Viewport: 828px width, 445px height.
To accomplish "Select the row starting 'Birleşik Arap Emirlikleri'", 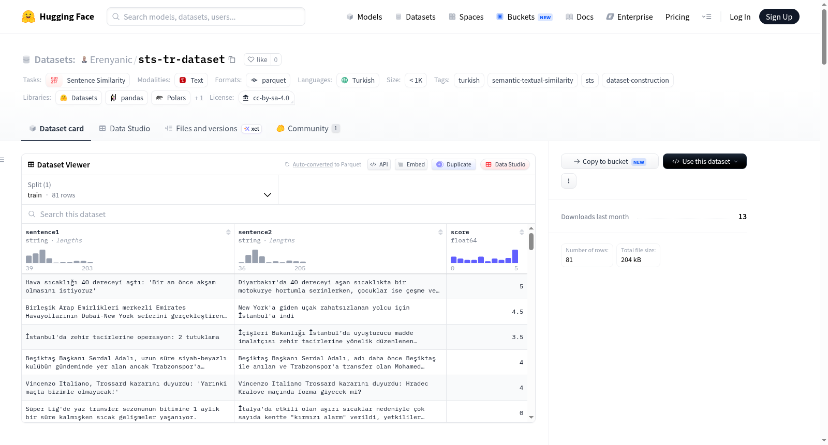I will [274, 312].
